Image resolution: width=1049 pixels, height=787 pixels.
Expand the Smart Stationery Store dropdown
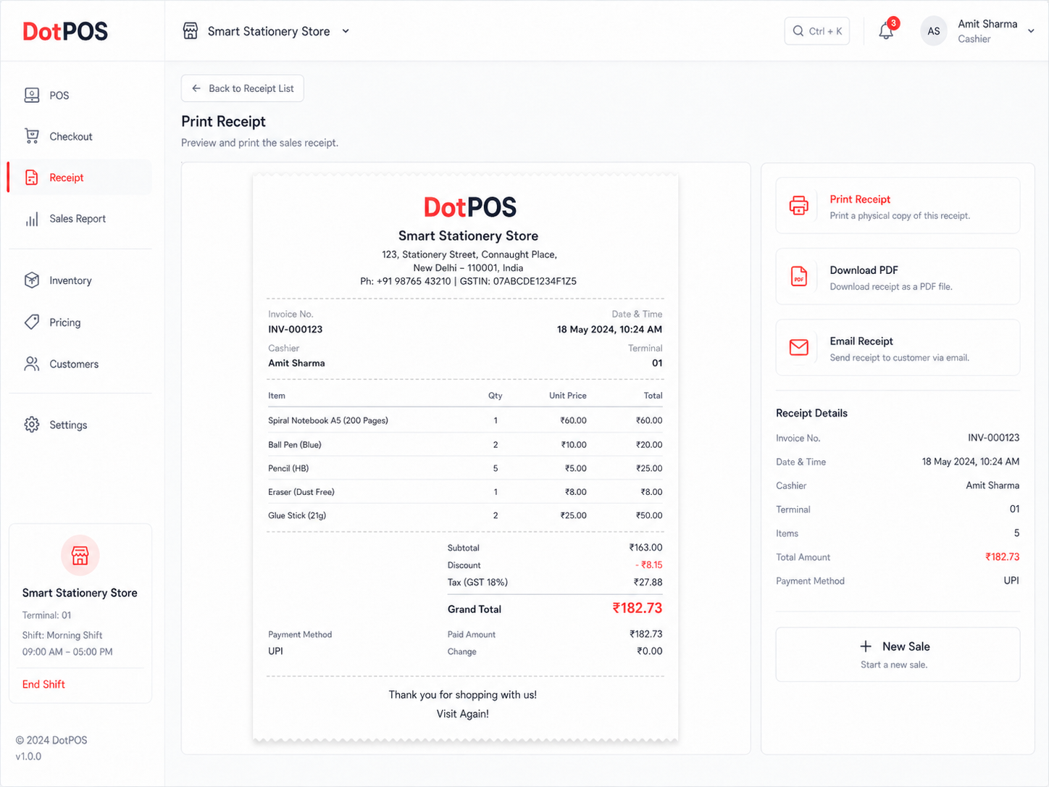click(346, 31)
